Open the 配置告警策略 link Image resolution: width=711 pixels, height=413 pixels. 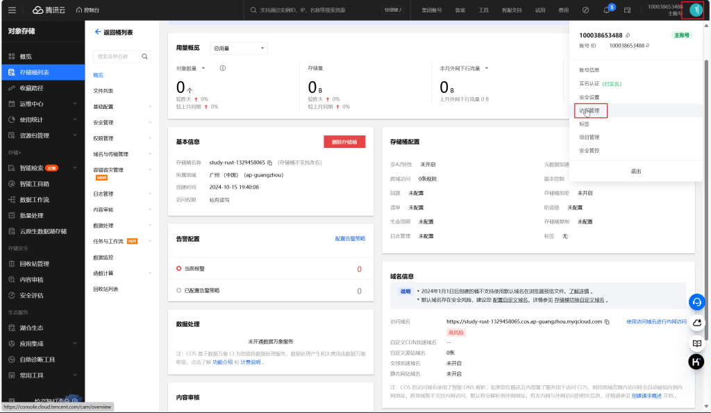350,239
